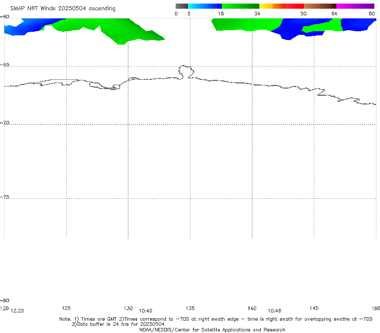The height and width of the screenshot is (333, 380).
Task: Click the latitude axis label '-65'
Action: (x=5, y=65)
